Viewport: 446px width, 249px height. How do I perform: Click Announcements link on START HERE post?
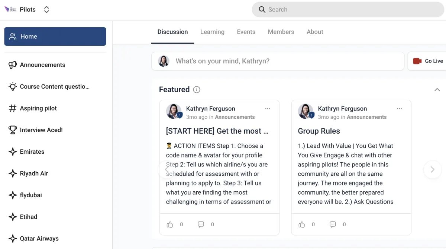[x=235, y=117]
